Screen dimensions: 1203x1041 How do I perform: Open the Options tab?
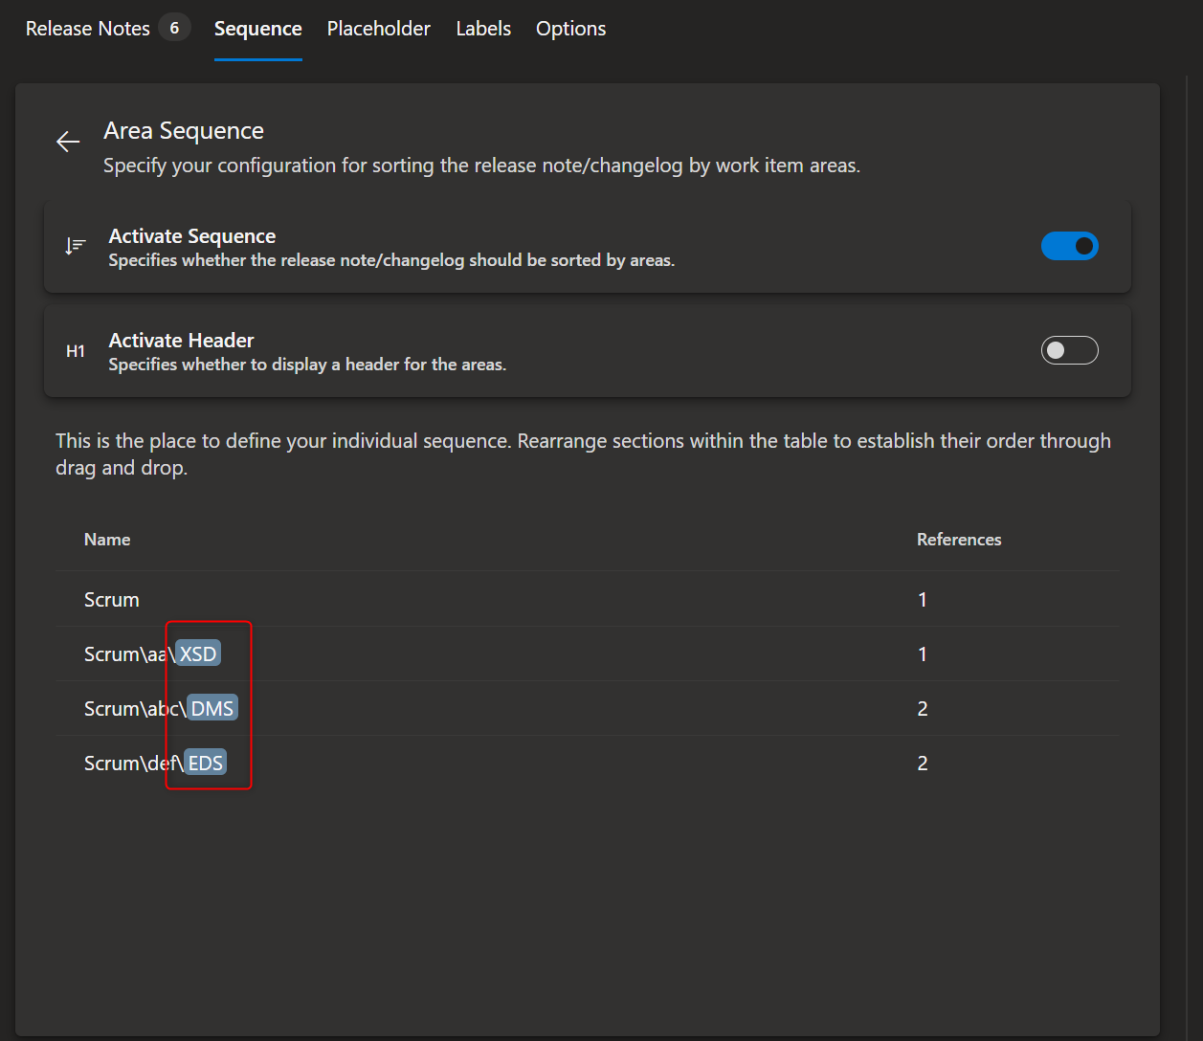570,29
